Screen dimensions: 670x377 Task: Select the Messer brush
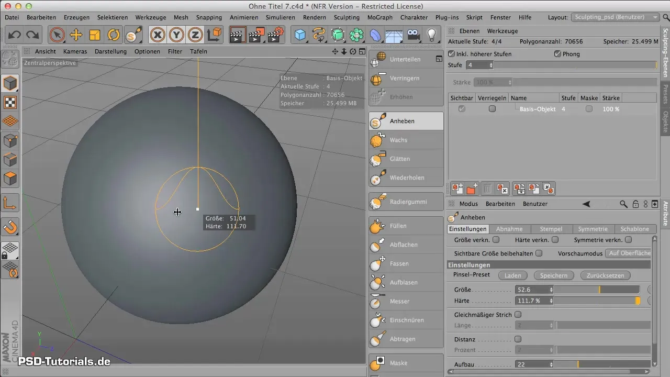(406, 301)
